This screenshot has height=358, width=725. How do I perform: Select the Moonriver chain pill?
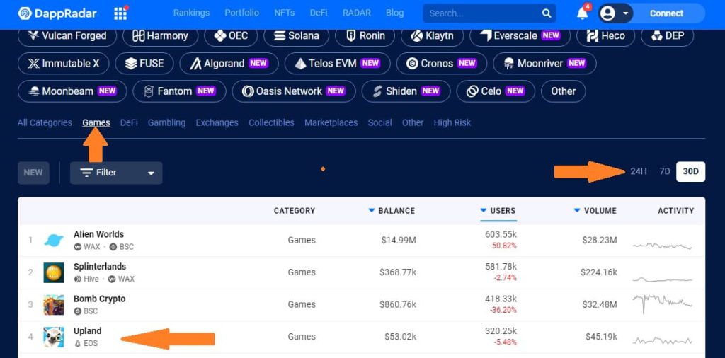pyautogui.click(x=544, y=63)
